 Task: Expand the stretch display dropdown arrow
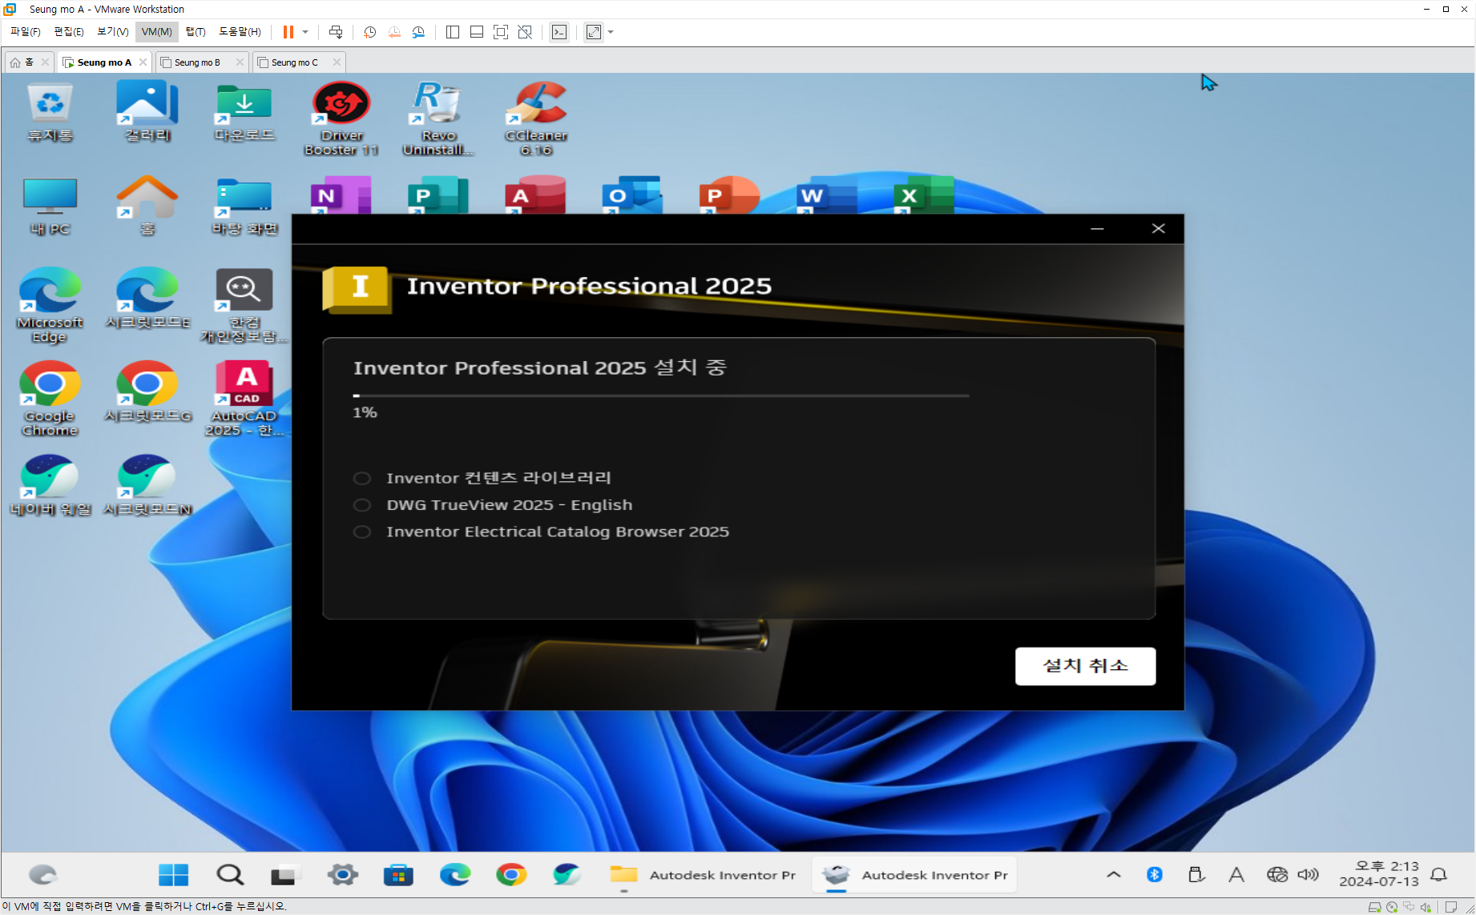click(x=611, y=32)
